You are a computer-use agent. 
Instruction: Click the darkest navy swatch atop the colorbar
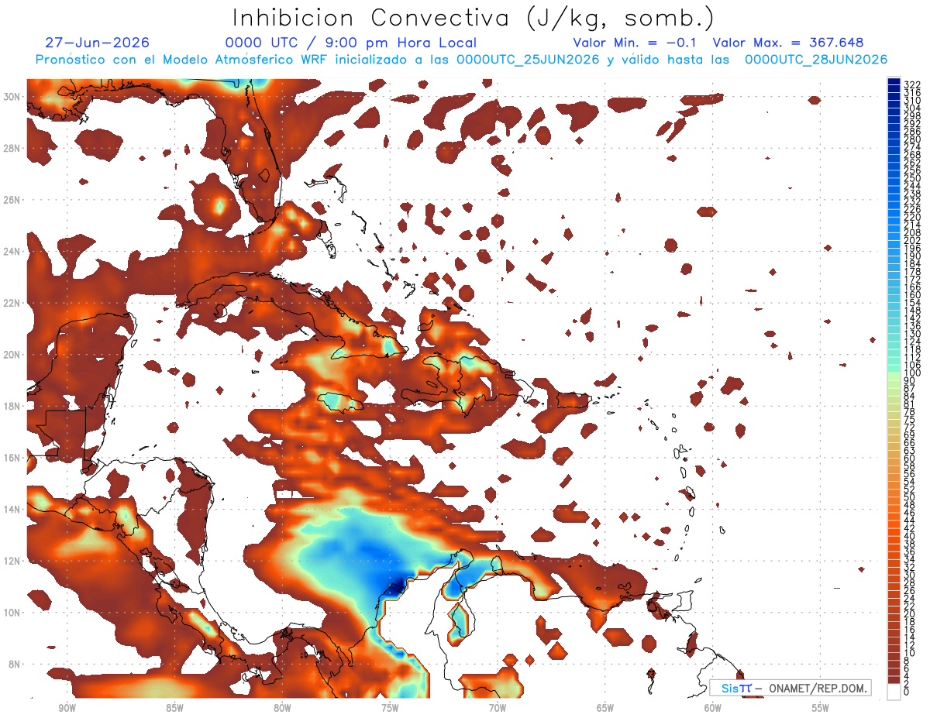pos(894,83)
